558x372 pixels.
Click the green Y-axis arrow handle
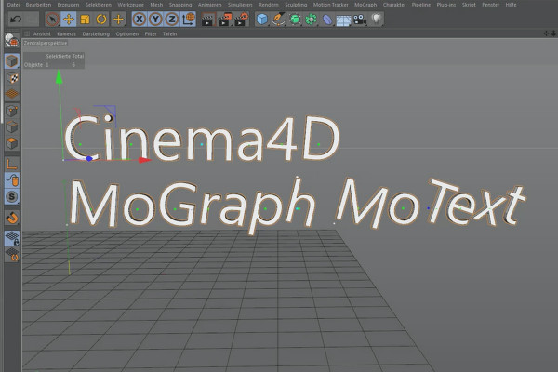(x=60, y=77)
